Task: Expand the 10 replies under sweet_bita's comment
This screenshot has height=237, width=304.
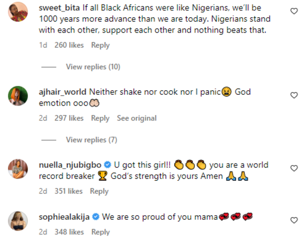Action: (x=93, y=67)
